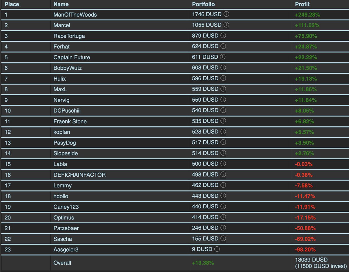Click info icon in Labla's portfolio cell
This screenshot has height=272, width=349.
[x=223, y=164]
